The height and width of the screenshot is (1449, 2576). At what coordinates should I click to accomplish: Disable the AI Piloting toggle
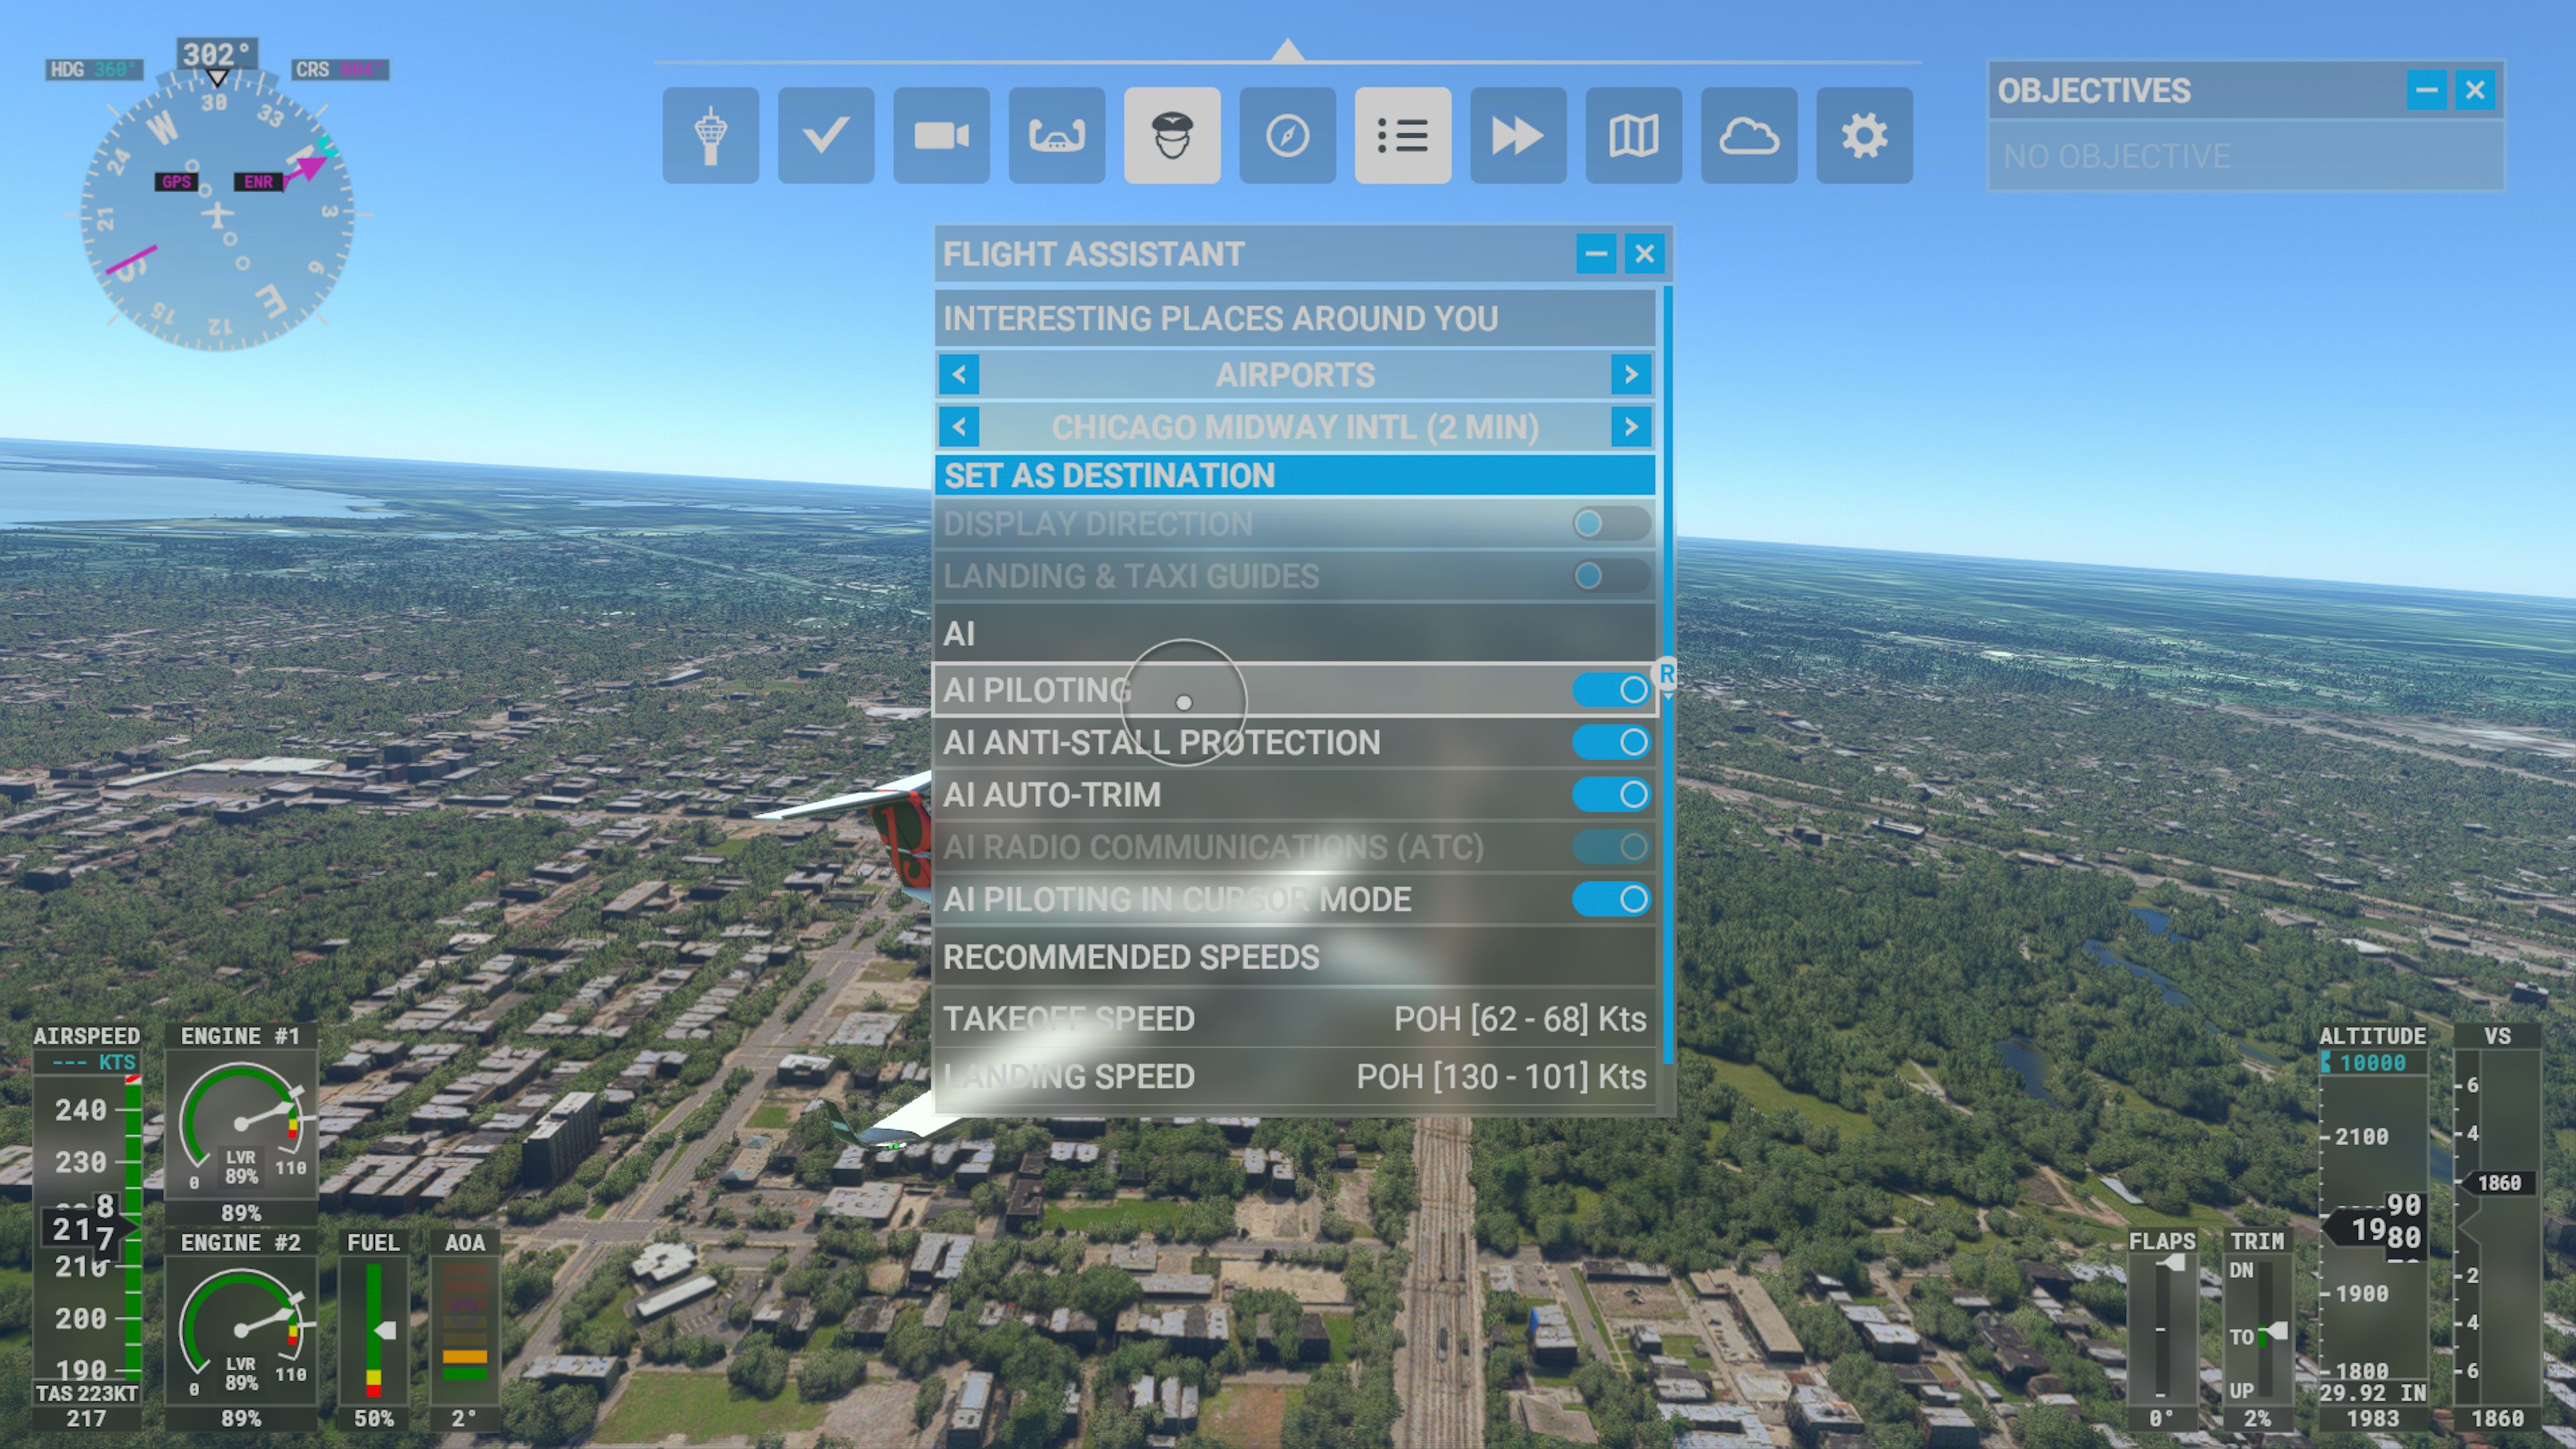(1610, 690)
